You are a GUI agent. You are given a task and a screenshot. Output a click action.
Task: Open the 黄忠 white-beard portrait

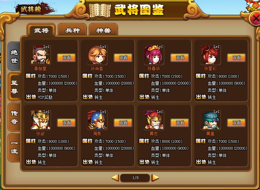coord(154,119)
